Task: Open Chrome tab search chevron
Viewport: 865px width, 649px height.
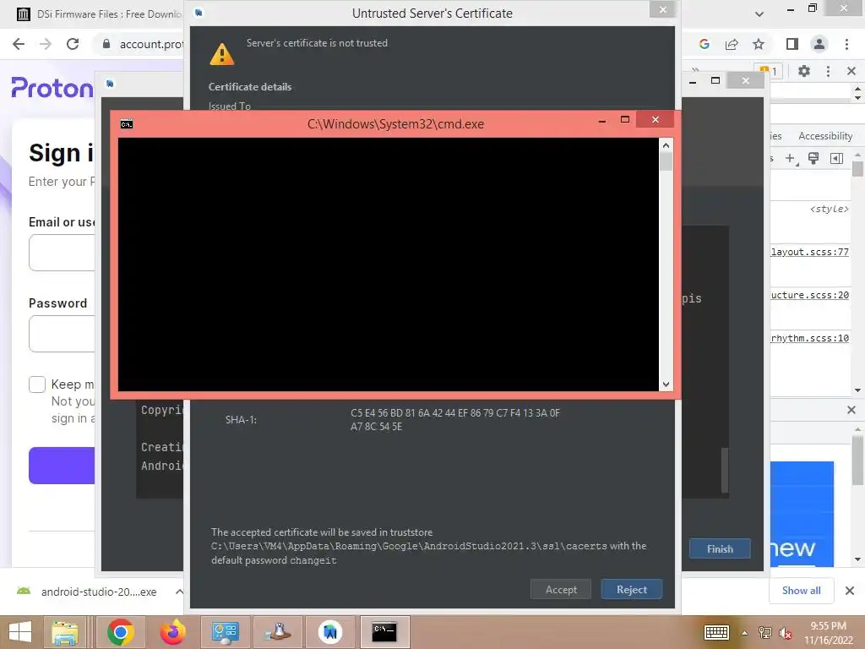Action: coord(759,14)
